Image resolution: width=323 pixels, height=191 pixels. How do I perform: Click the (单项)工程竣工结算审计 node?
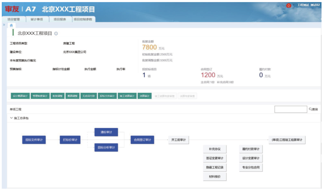[x=287, y=140]
